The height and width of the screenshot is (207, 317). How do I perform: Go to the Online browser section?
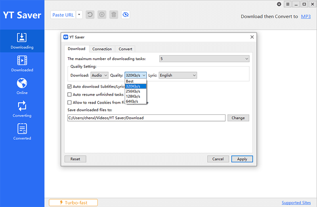[22, 87]
